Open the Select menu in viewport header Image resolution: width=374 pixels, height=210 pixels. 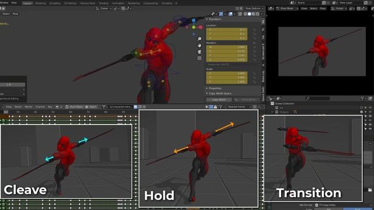coord(6,14)
